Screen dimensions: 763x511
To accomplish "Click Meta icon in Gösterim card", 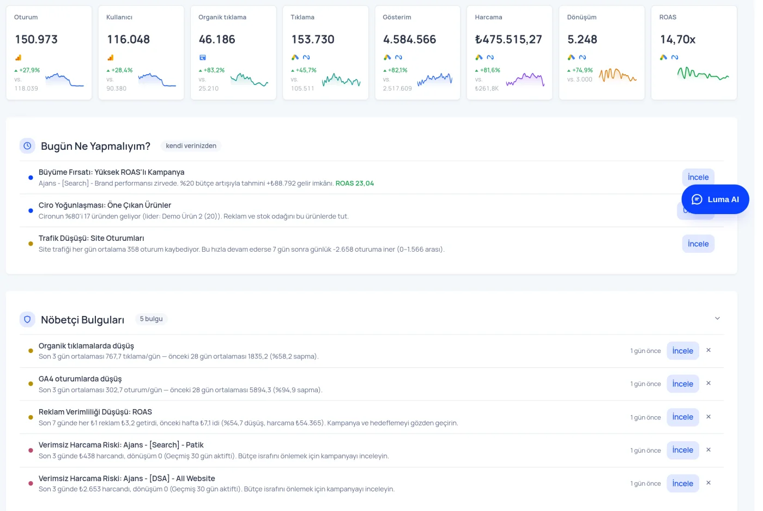I will point(398,57).
